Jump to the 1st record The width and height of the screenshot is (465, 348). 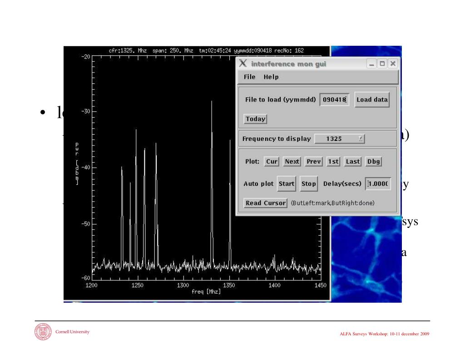[x=333, y=162]
